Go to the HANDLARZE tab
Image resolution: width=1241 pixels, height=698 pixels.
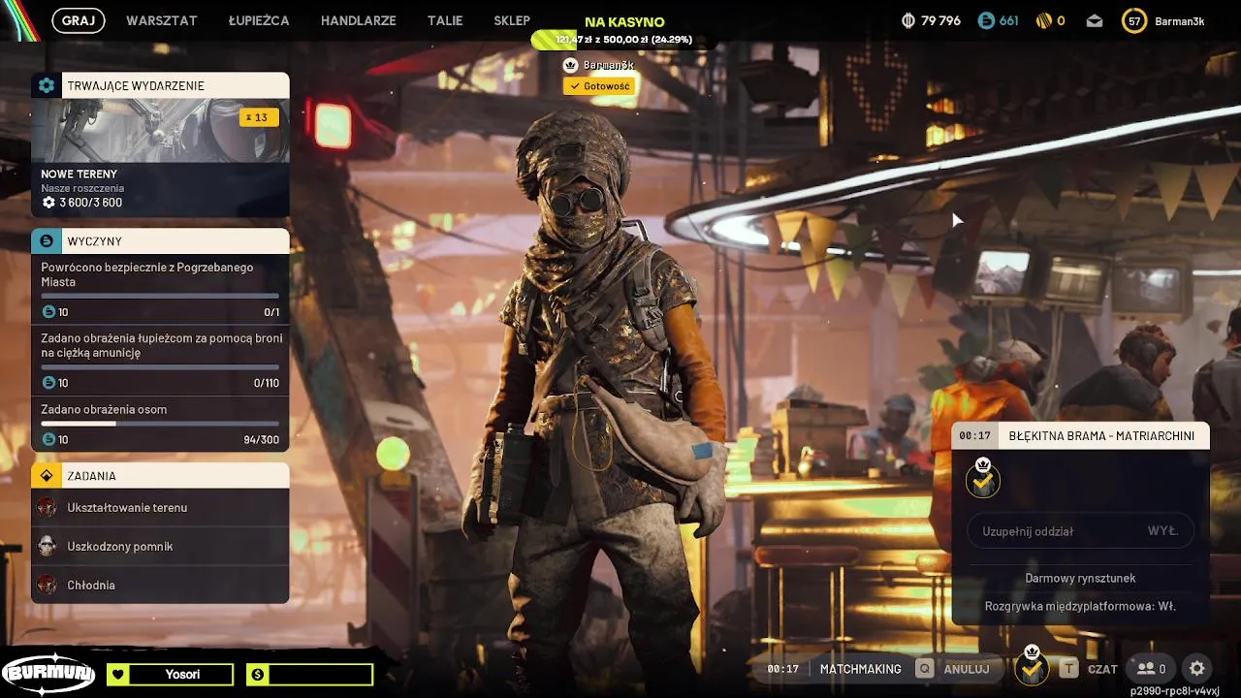359,20
